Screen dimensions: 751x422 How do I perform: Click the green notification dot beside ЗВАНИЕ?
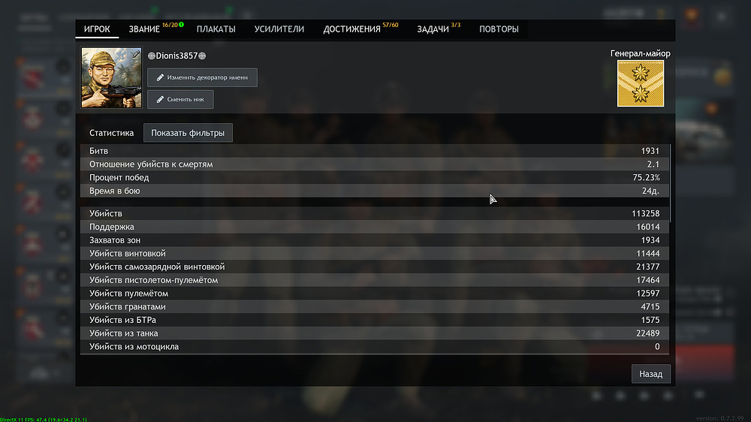pyautogui.click(x=181, y=25)
